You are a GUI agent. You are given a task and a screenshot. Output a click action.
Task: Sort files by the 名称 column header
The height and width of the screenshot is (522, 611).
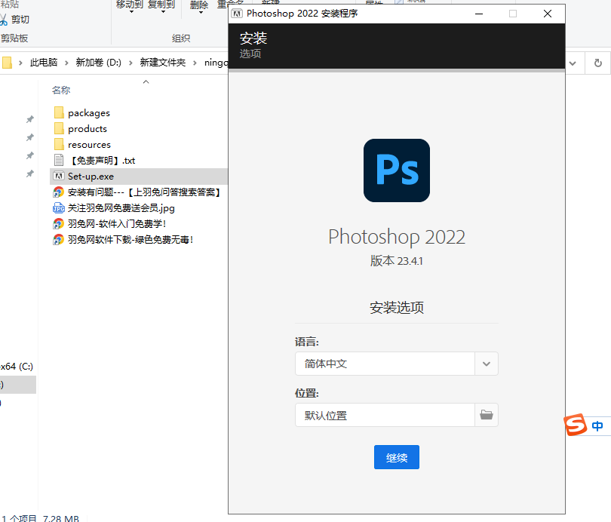(61, 91)
